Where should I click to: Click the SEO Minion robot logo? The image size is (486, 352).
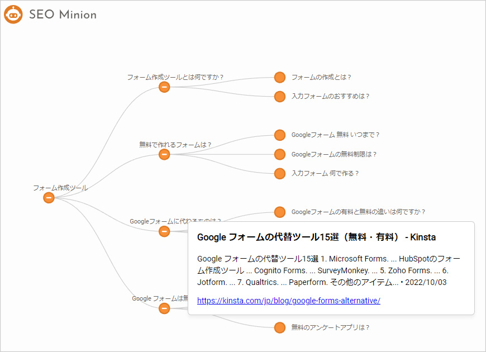[13, 15]
